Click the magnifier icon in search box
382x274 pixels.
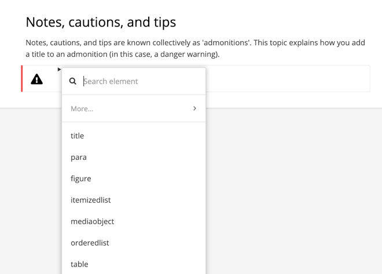point(73,81)
